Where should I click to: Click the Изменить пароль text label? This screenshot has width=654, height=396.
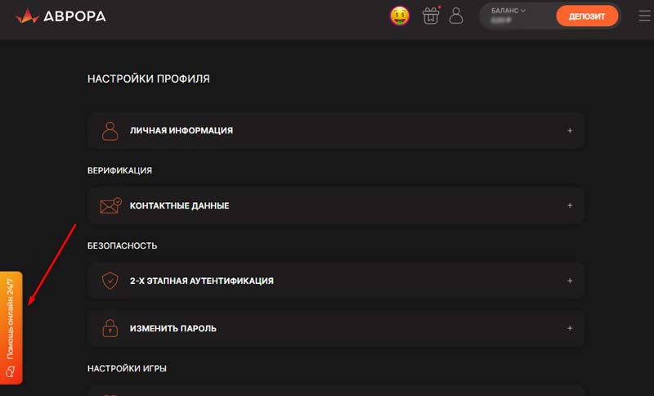pyautogui.click(x=172, y=328)
